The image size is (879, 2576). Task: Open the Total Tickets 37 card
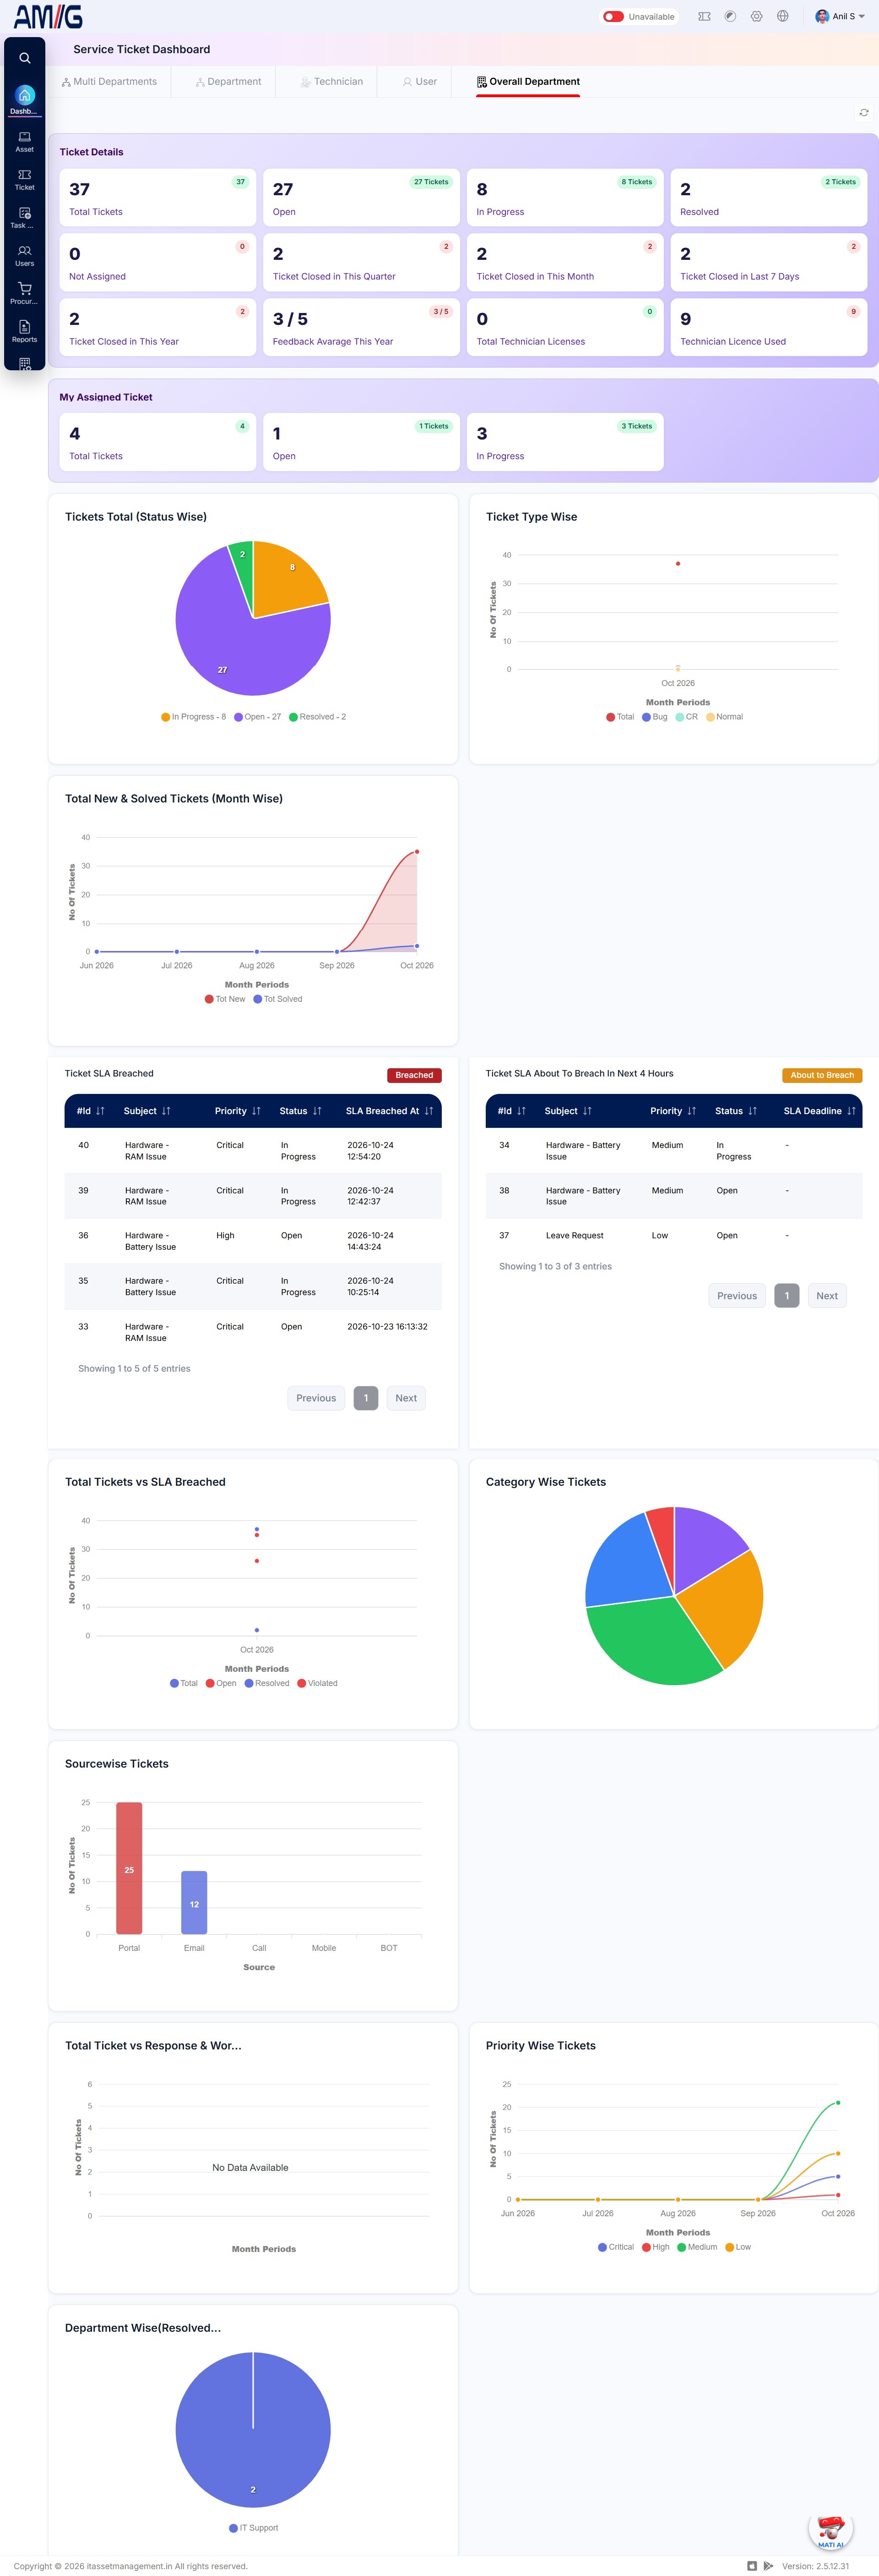[x=158, y=198]
